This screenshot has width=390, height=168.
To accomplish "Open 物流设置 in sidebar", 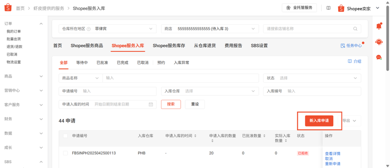I will coord(14,62).
